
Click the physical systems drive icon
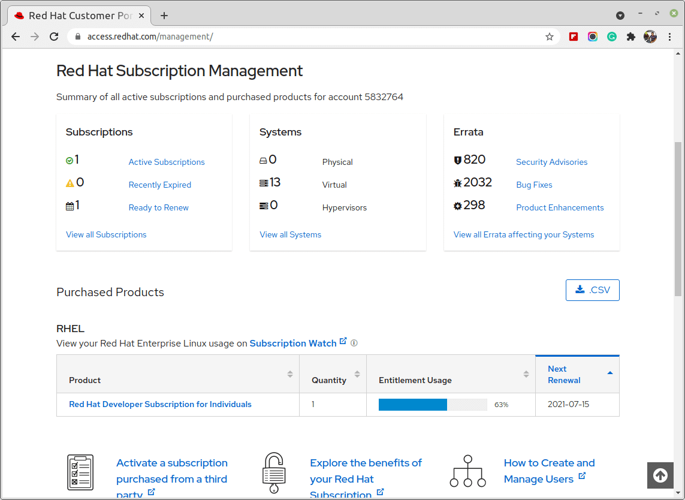264,161
